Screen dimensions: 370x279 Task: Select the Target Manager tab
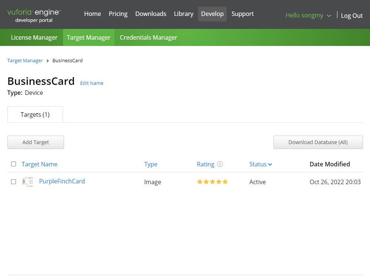[89, 37]
